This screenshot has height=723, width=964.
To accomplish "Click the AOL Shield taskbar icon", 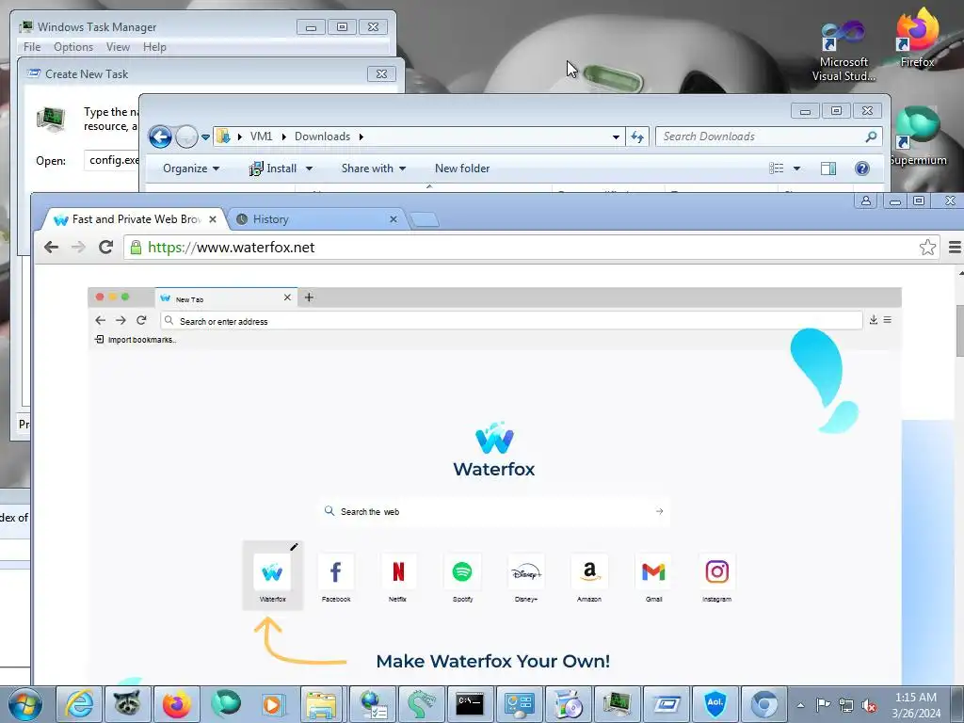I will [715, 704].
